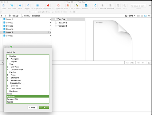Screen dimensions: 152x115
Task: Expand Group4 with its arrow
Action: 50,29
